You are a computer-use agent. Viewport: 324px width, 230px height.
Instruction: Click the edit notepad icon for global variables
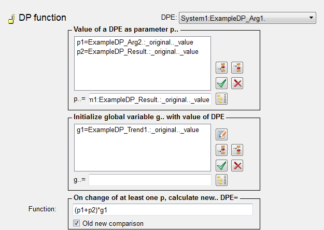pyautogui.click(x=222, y=135)
